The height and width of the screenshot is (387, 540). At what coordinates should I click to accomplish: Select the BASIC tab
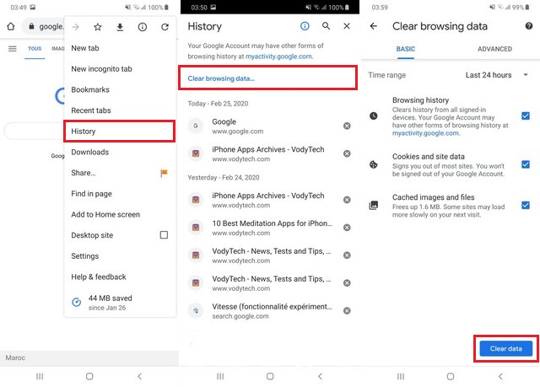405,49
